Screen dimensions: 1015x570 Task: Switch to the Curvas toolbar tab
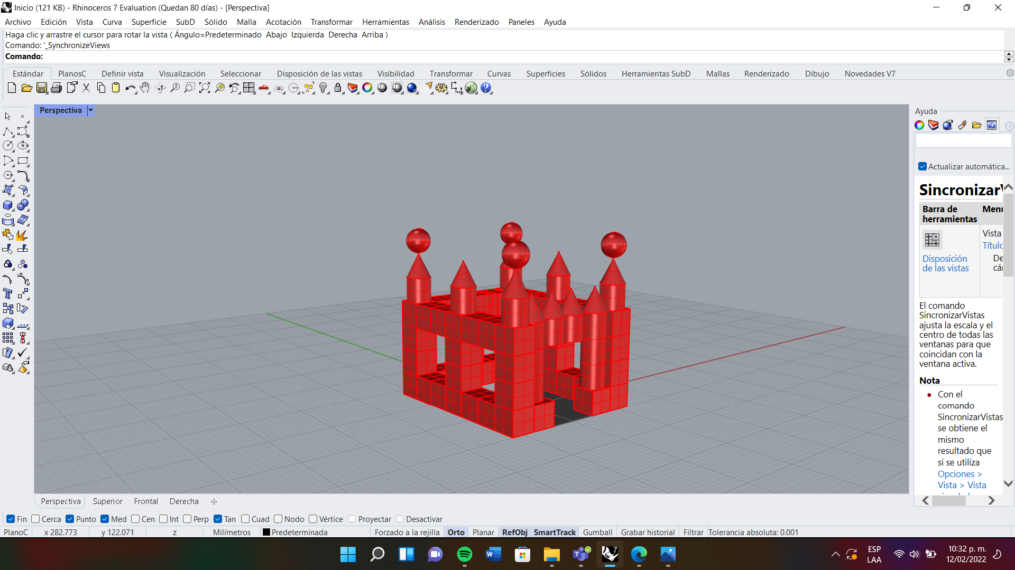pyautogui.click(x=499, y=74)
